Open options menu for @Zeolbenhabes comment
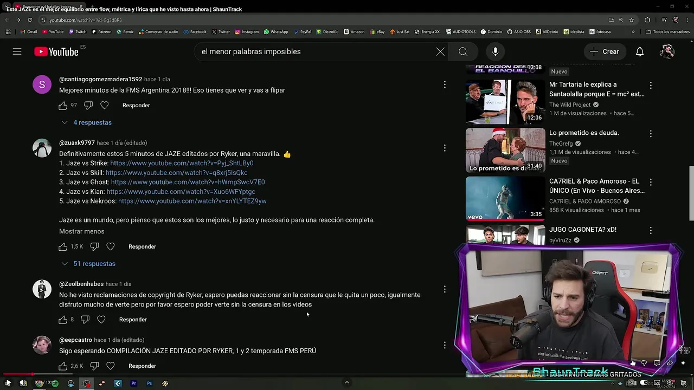694x390 pixels. [x=445, y=289]
